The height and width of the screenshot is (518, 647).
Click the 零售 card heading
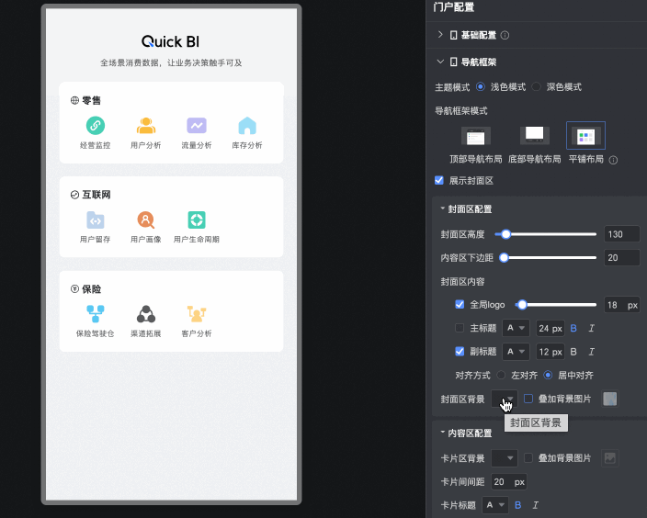(91, 100)
